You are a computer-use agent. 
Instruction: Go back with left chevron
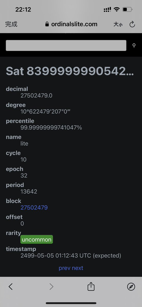pos(11,287)
